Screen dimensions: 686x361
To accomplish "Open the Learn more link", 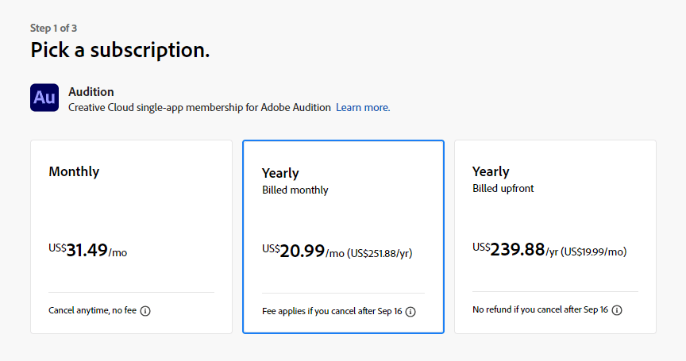I will (x=363, y=108).
